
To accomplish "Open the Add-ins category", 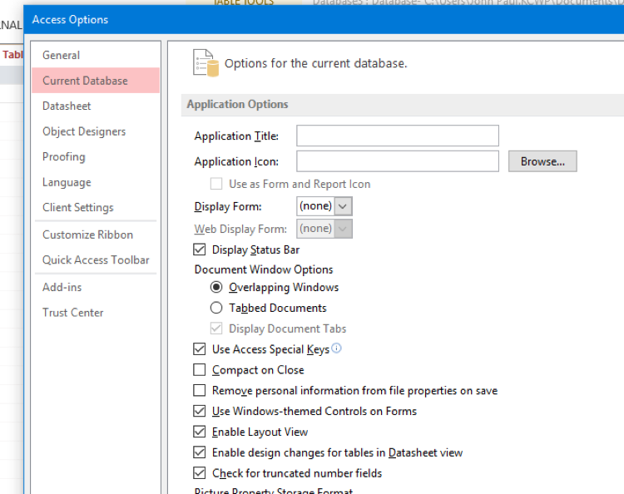I will [96, 287].
